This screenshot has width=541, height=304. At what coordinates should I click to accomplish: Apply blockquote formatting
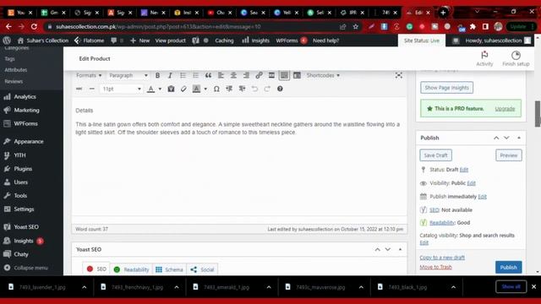[208, 75]
